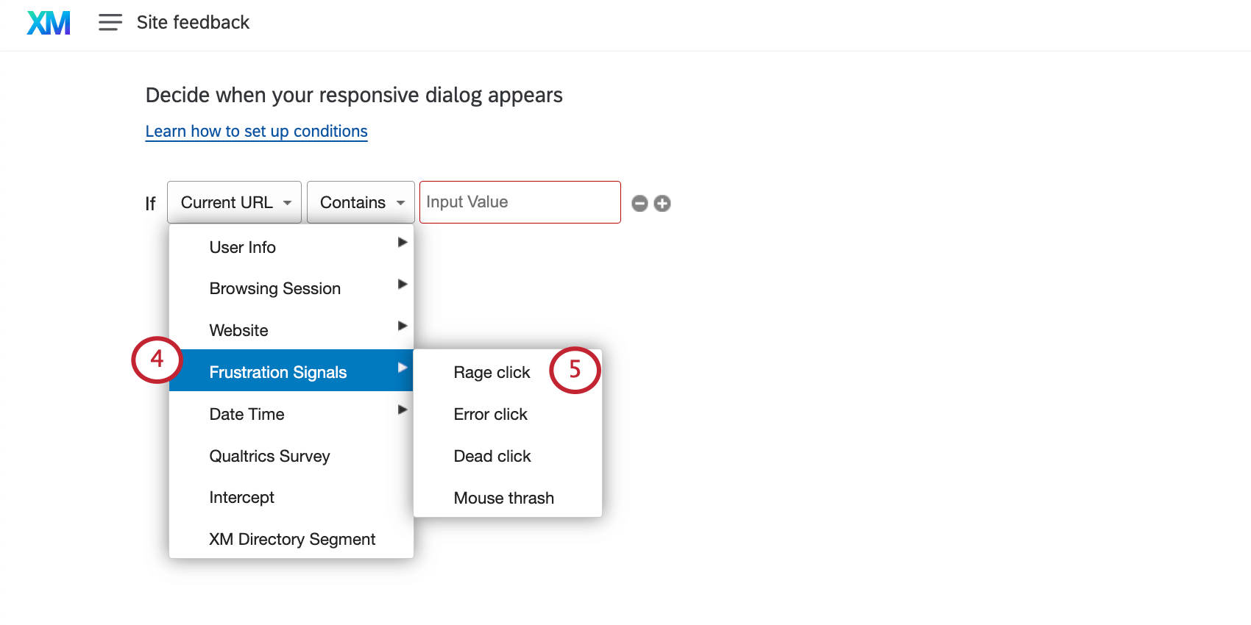Expand Date Time submenu arrow
Screen dimensions: 1251x625
(x=402, y=410)
